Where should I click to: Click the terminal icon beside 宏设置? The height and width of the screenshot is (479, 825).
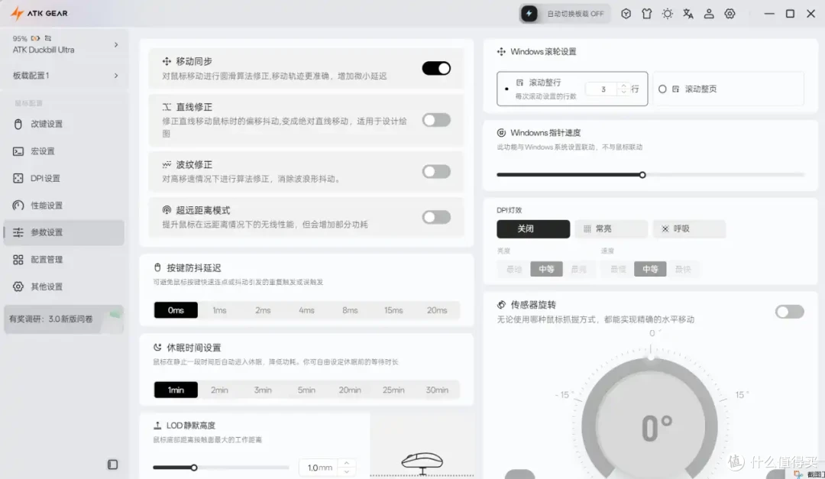pyautogui.click(x=18, y=151)
